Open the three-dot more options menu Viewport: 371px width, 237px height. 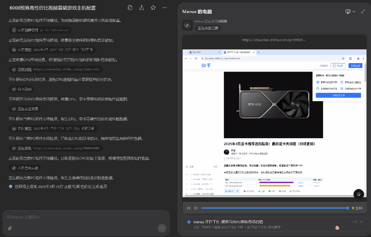[x=164, y=7]
